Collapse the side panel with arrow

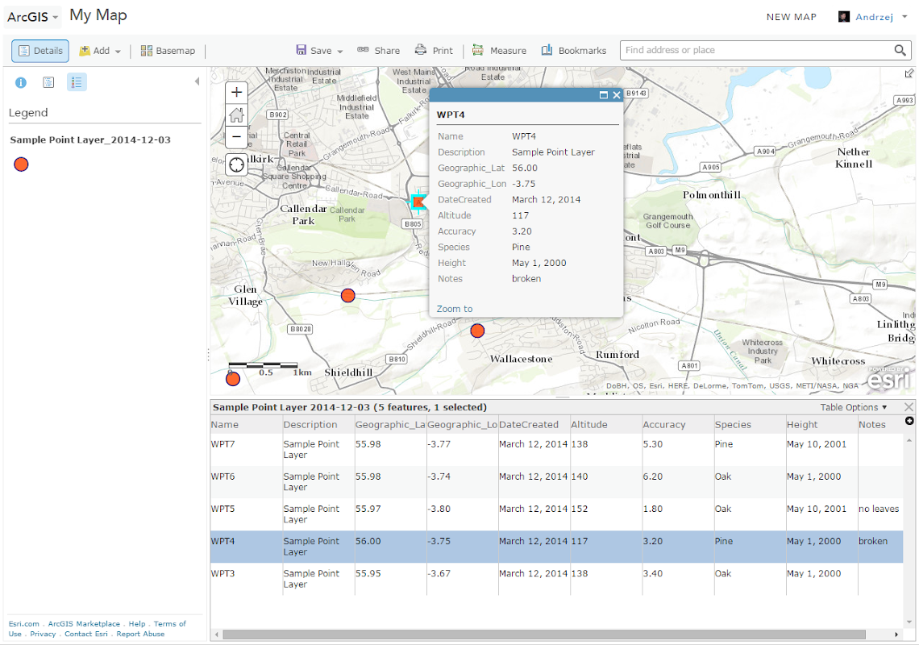197,82
